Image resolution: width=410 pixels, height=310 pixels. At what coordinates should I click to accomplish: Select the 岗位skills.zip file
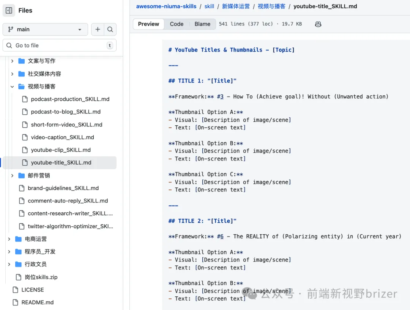pyautogui.click(x=41, y=277)
